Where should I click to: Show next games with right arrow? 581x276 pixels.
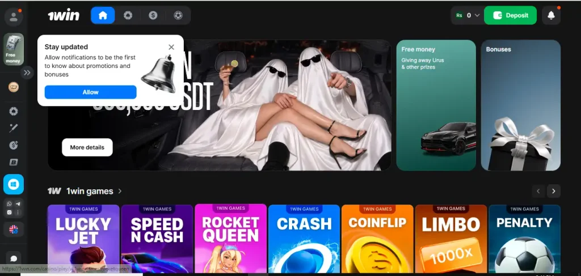554,192
